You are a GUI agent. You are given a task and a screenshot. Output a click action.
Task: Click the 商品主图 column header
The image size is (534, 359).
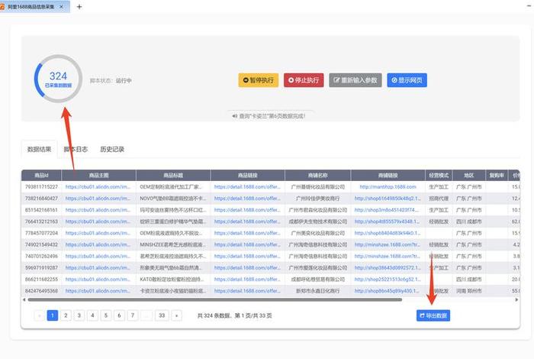pyautogui.click(x=98, y=175)
